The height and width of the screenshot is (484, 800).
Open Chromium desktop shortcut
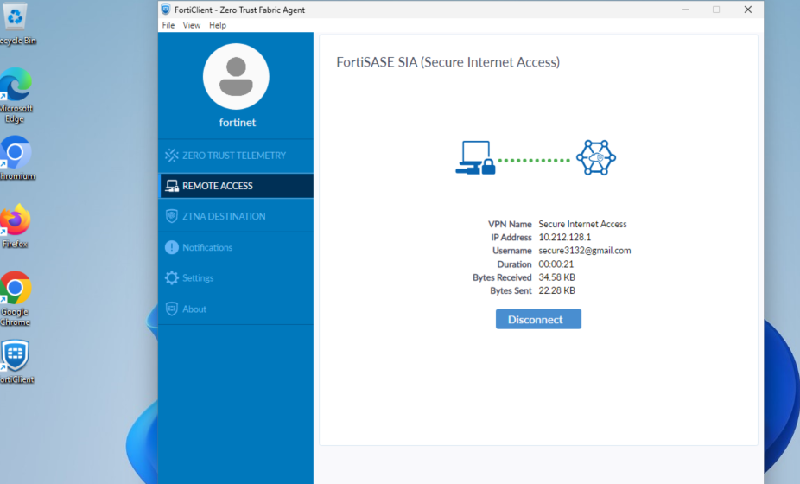[x=16, y=158]
